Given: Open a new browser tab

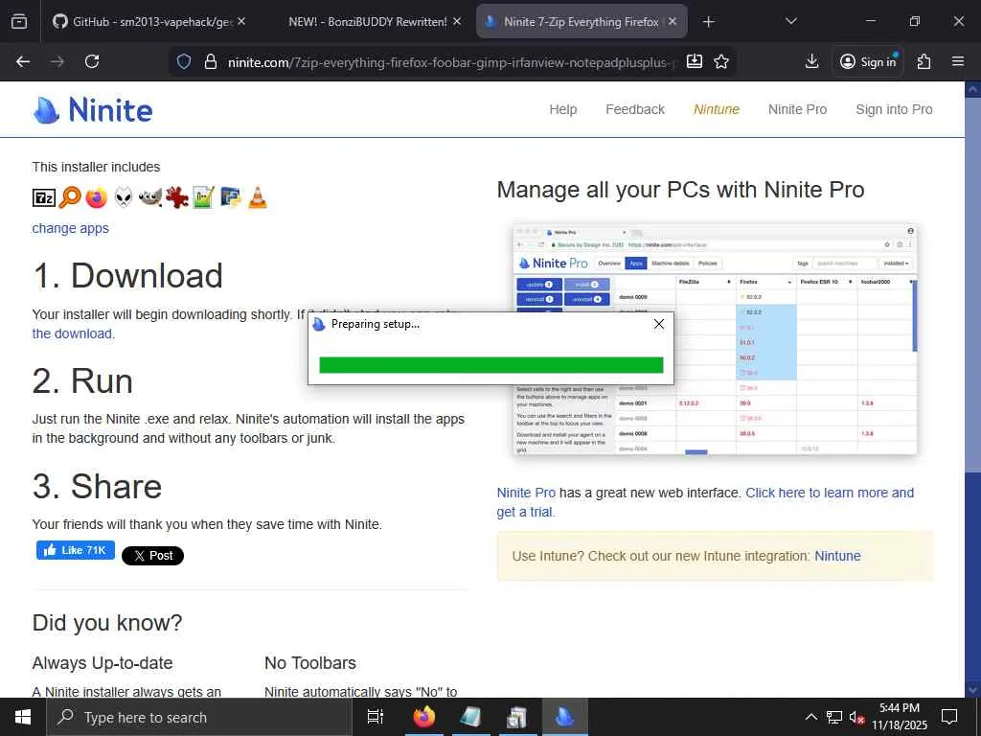Looking at the screenshot, I should pyautogui.click(x=708, y=22).
